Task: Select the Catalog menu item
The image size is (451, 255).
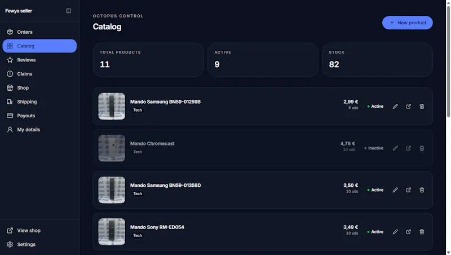Action: pyautogui.click(x=39, y=46)
